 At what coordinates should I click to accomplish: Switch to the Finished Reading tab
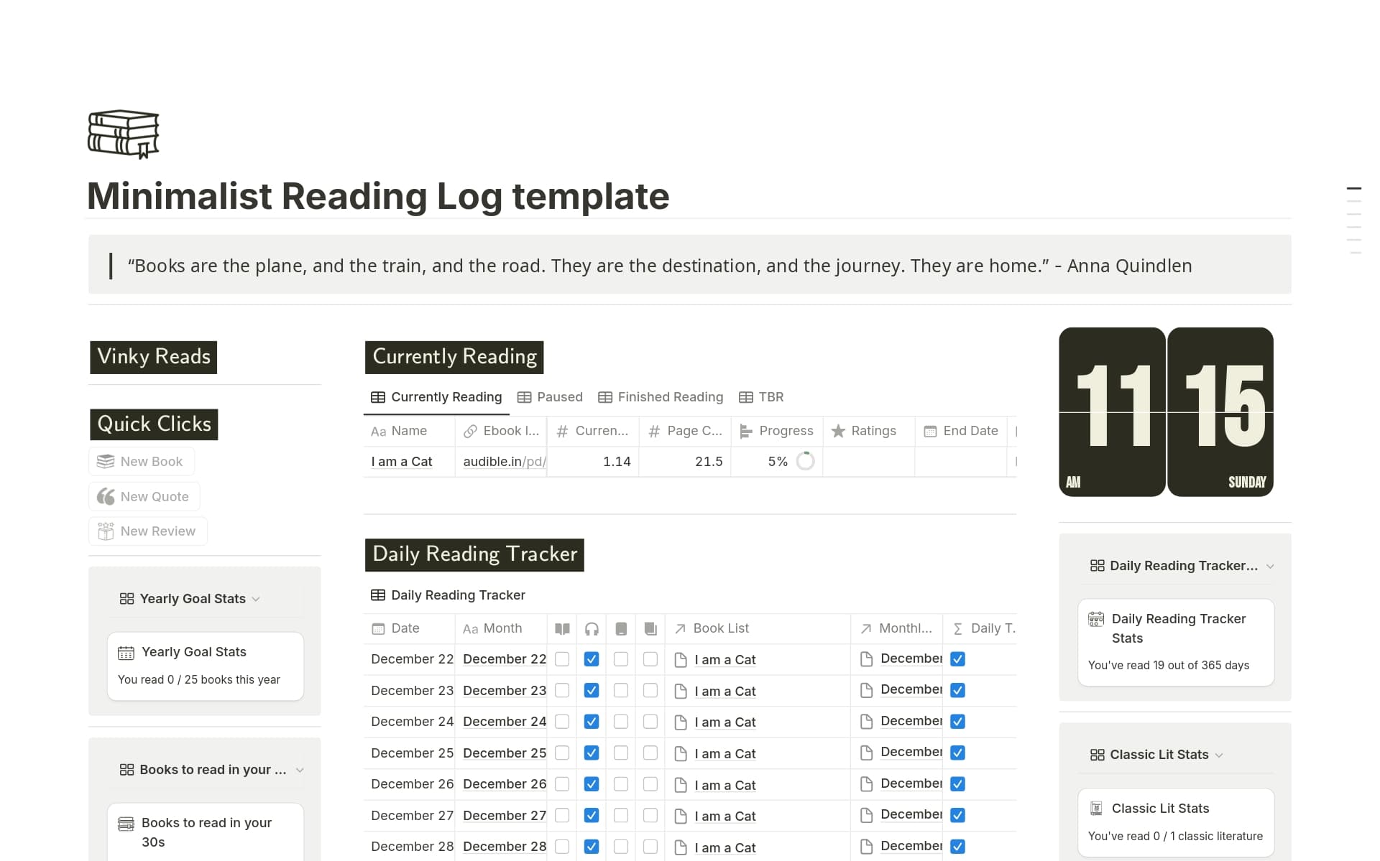(x=661, y=397)
